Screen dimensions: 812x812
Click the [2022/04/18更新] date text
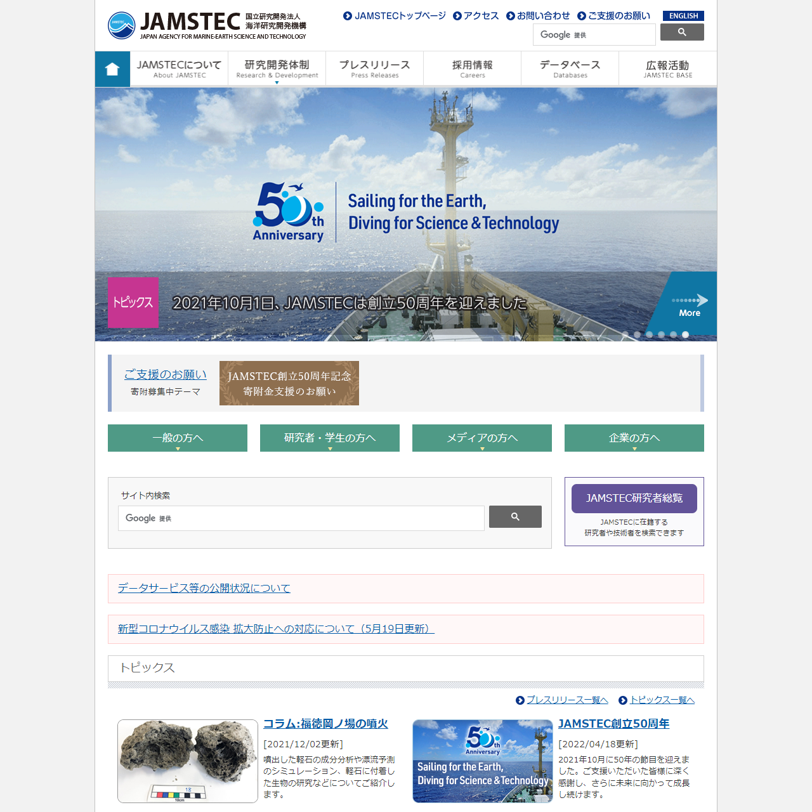598,744
